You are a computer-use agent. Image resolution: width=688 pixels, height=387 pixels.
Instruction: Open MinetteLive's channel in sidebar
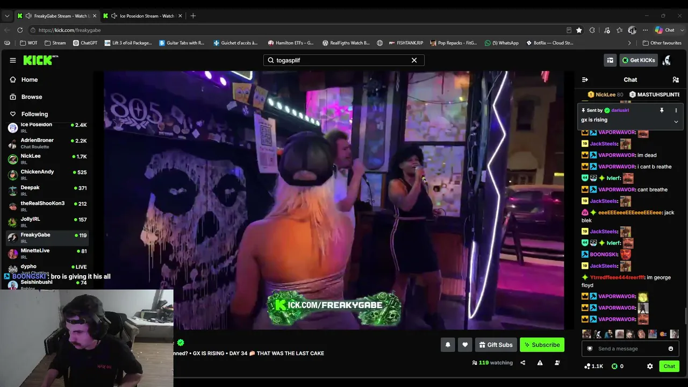click(47, 253)
